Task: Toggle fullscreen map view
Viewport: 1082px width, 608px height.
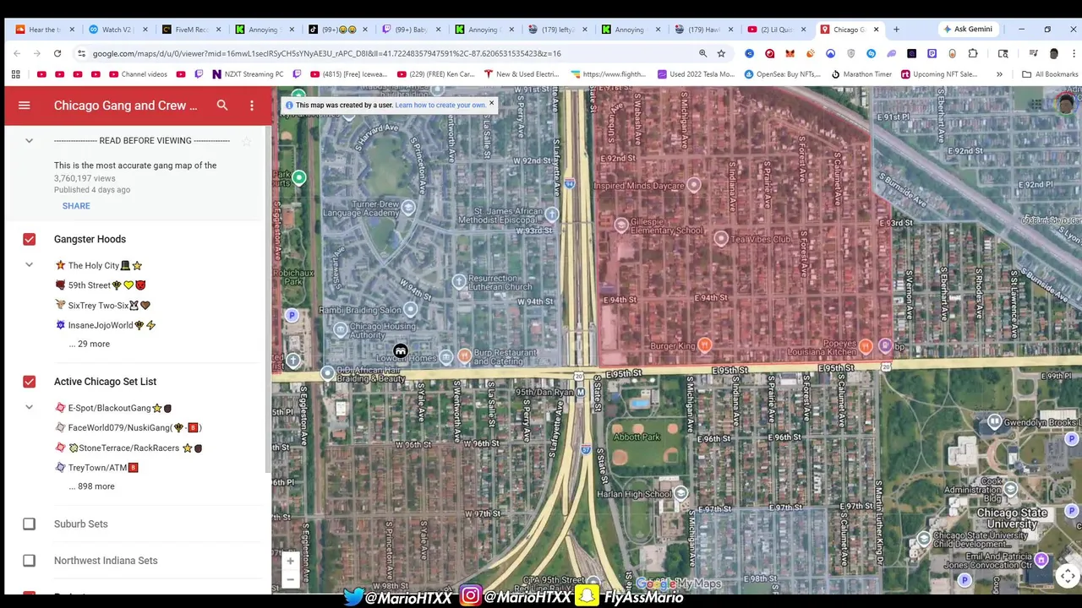Action: [x=1068, y=576]
